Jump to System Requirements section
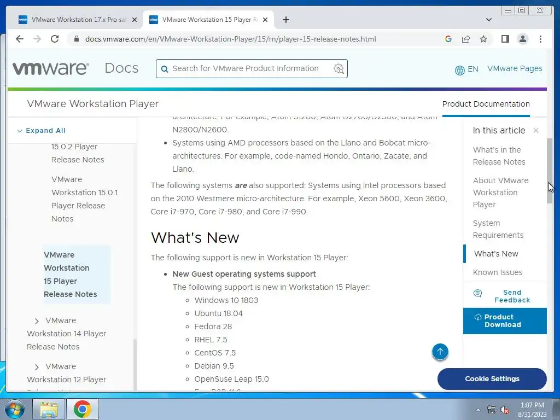Screen dimensions: 560x420 coord(498,229)
